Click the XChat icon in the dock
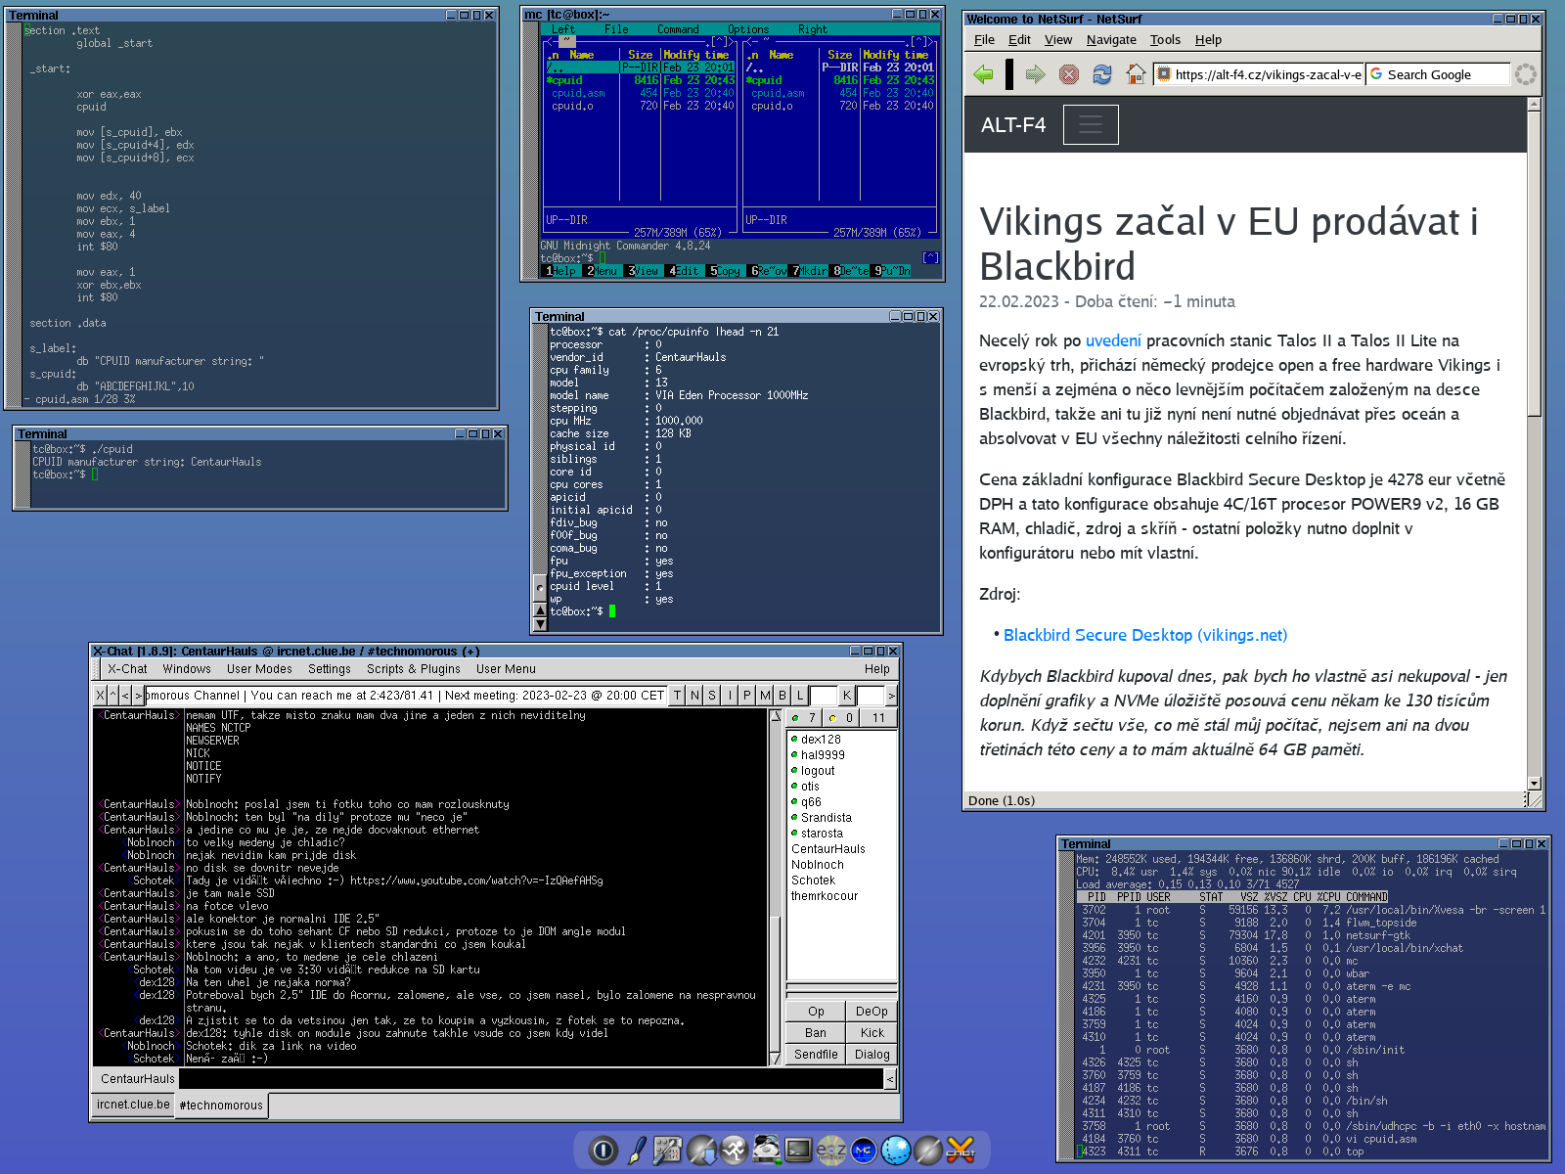The image size is (1565, 1174). (x=961, y=1151)
